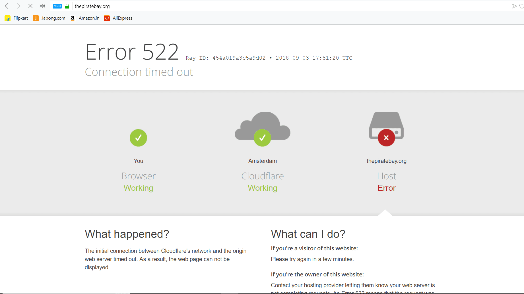
Task: Click 'Working' status under Cloudflare
Action: [x=263, y=188]
